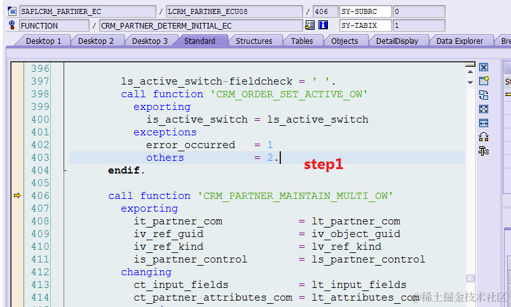Viewport: 511px width, 307px height.
Task: Click it_partner_com parameter on line 408
Action: pos(178,221)
